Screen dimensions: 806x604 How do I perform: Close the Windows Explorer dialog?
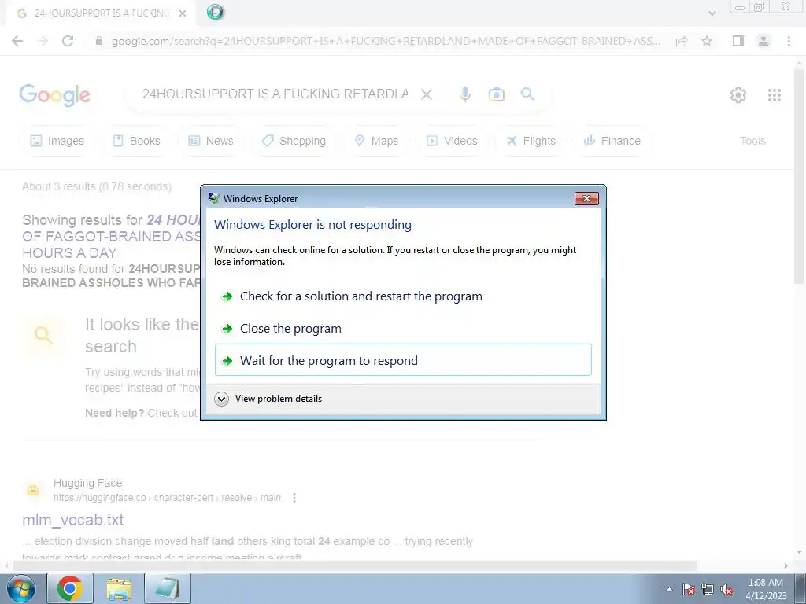point(586,199)
